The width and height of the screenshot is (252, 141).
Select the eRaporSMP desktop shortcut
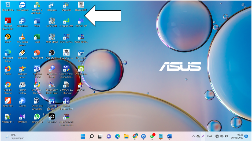(81, 5)
